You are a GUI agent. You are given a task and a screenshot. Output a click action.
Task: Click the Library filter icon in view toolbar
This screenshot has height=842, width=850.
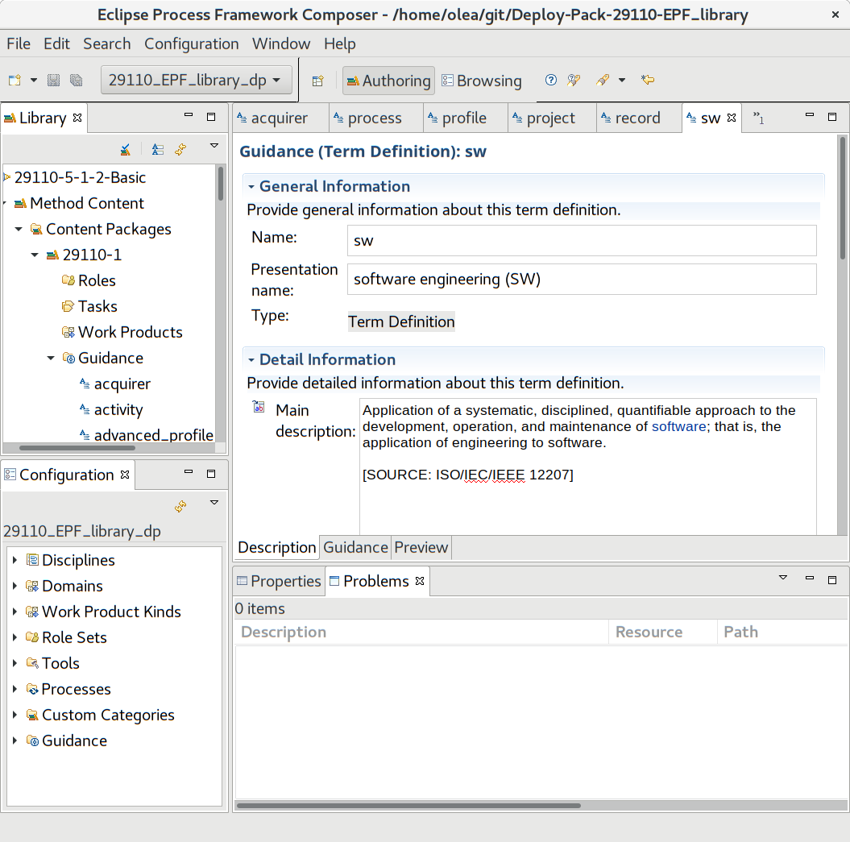[125, 149]
